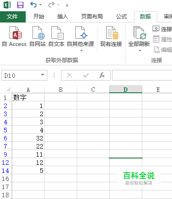Click the Excel application icon

click(7, 5)
